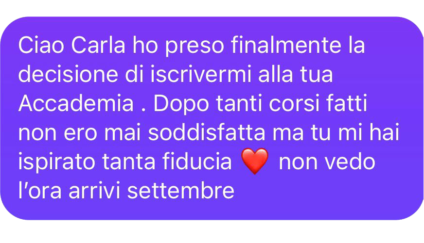Image resolution: width=424 pixels, height=243 pixels.
Task: Click the red heart emoji
Action: coord(255,161)
